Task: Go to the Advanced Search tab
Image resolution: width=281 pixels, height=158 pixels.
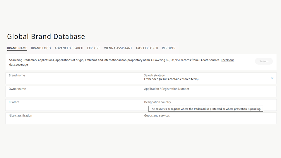Action: click(69, 48)
